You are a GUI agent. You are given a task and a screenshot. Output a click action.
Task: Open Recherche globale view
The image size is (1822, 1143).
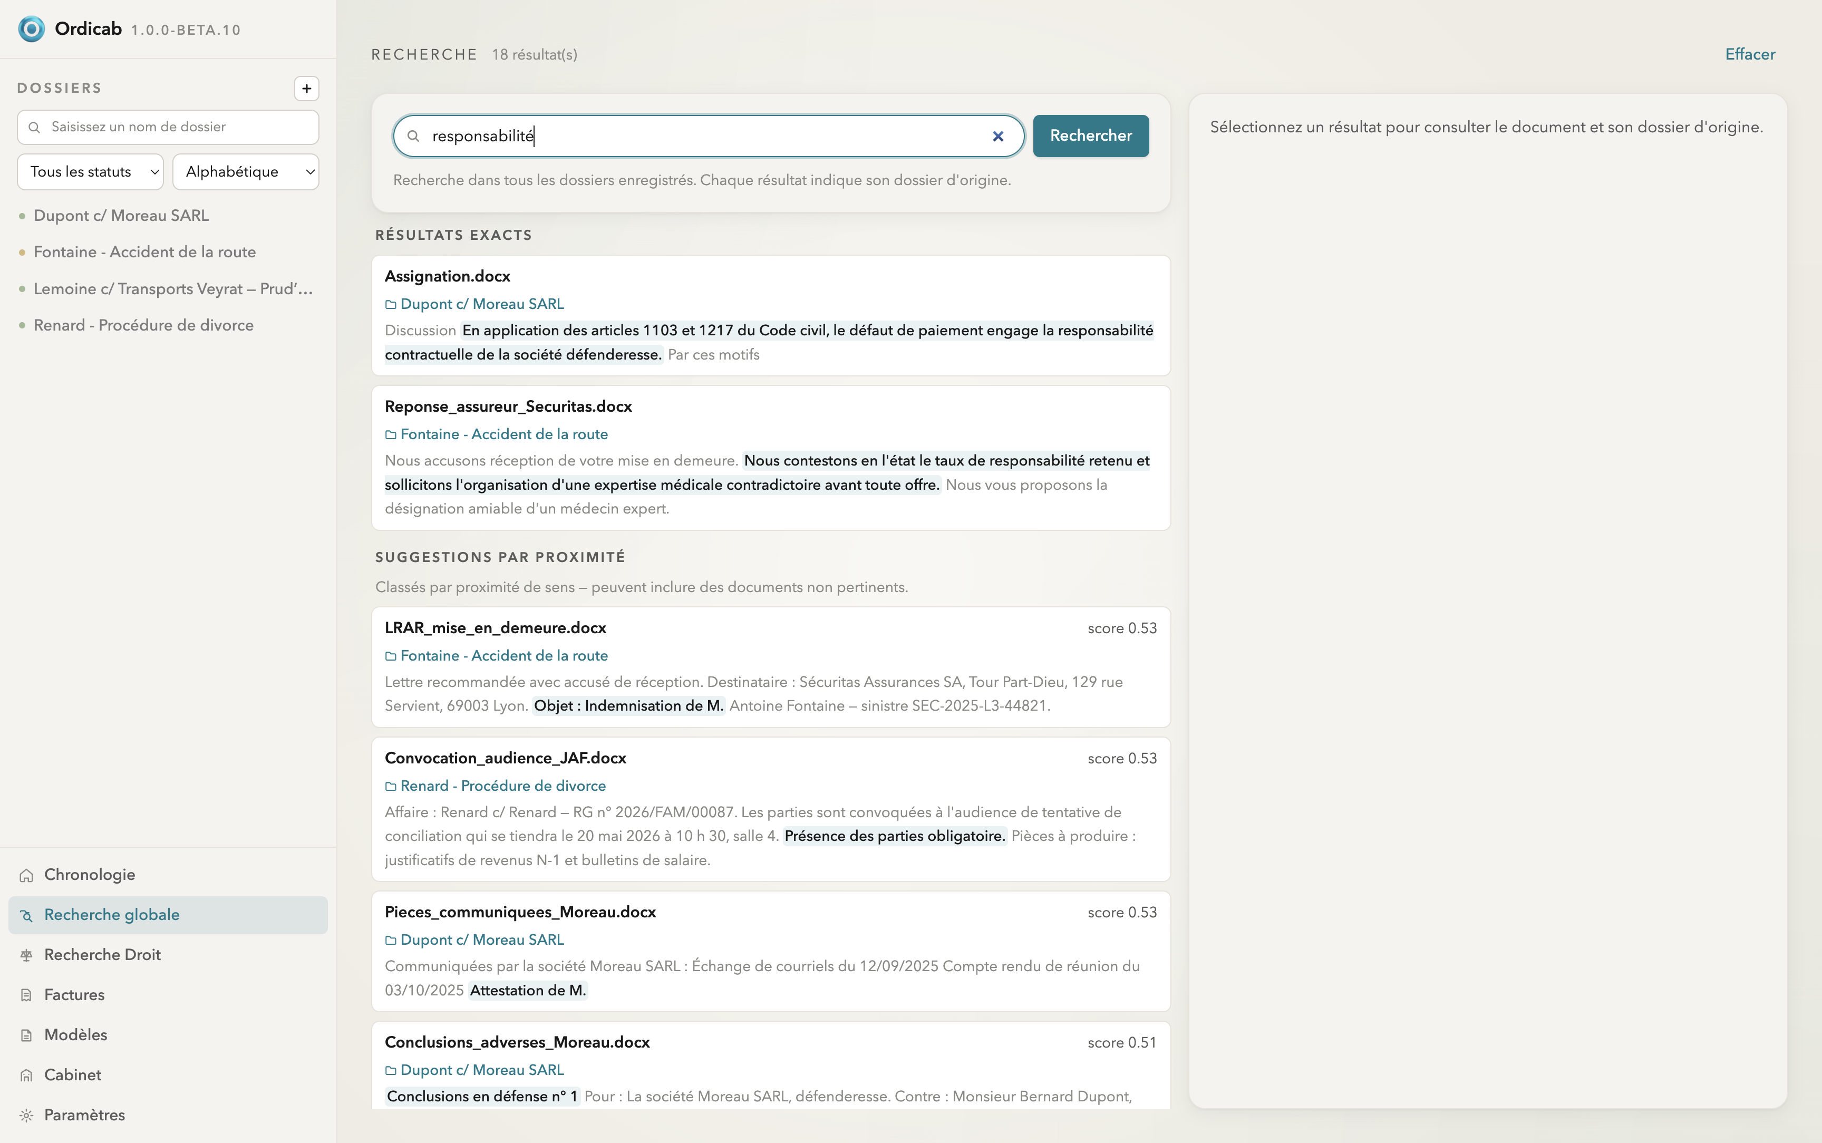[168, 915]
